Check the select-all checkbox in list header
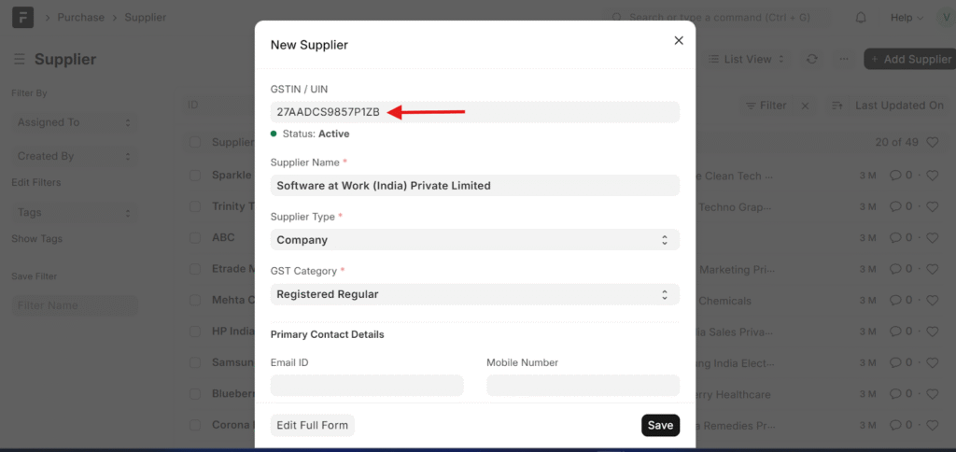Screen dimensions: 956x452 (195, 142)
